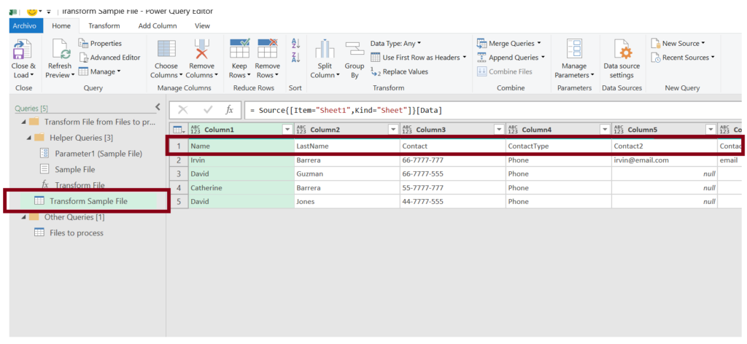Screen dimensions: 747x344
Task: Open the Column2 filter dropdown
Action: pyautogui.click(x=393, y=130)
